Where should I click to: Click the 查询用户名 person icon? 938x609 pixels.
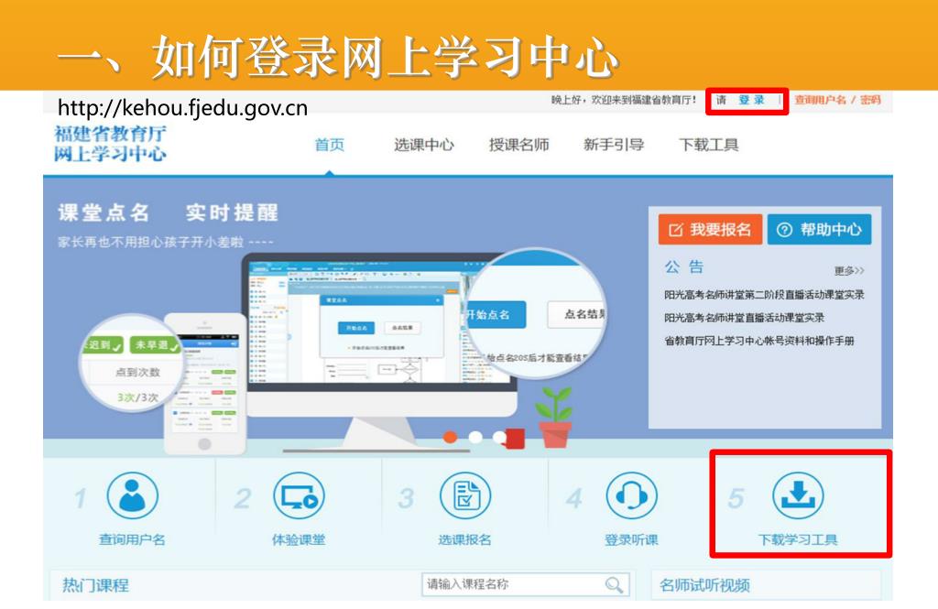pyautogui.click(x=132, y=496)
